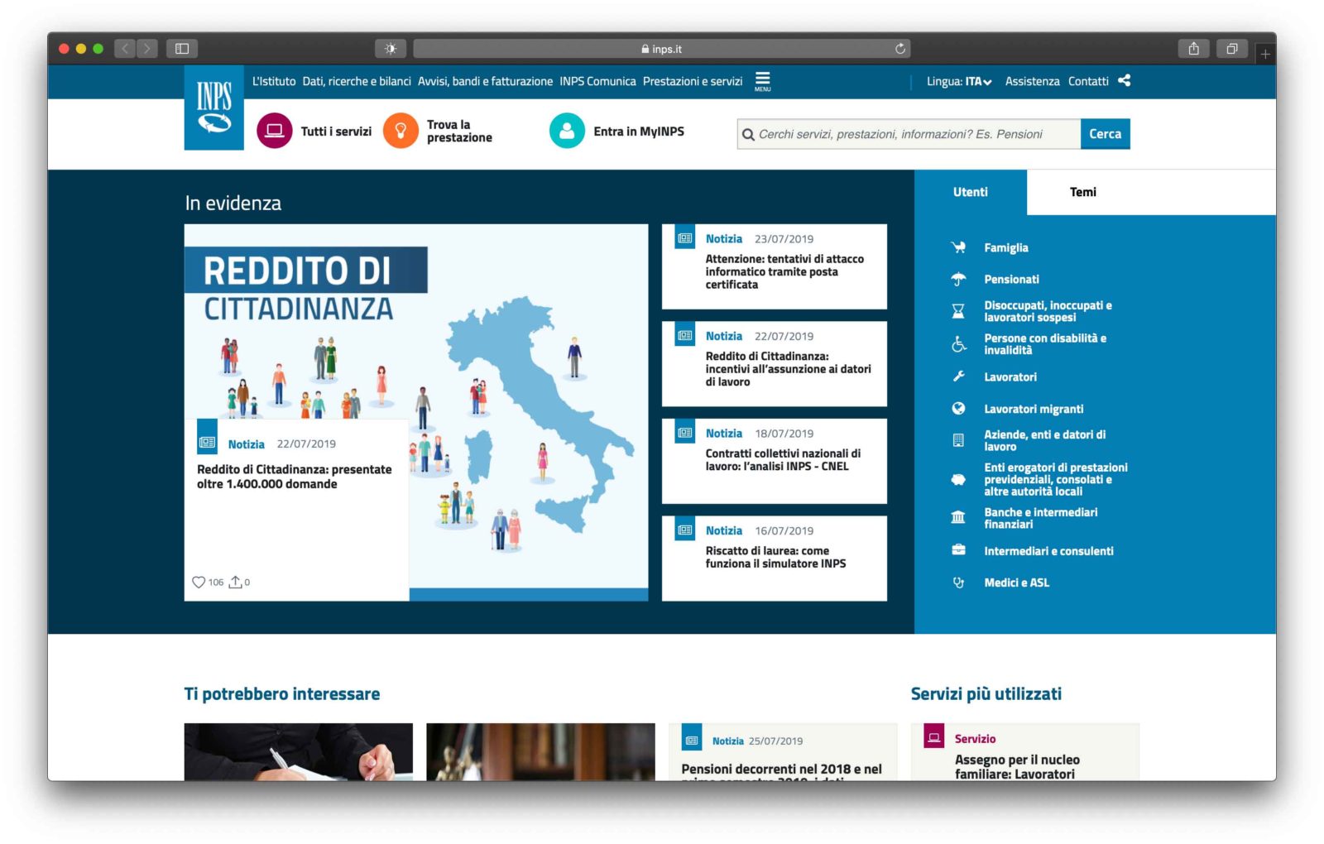Click the Cerca search button
The width and height of the screenshot is (1324, 844).
point(1105,134)
